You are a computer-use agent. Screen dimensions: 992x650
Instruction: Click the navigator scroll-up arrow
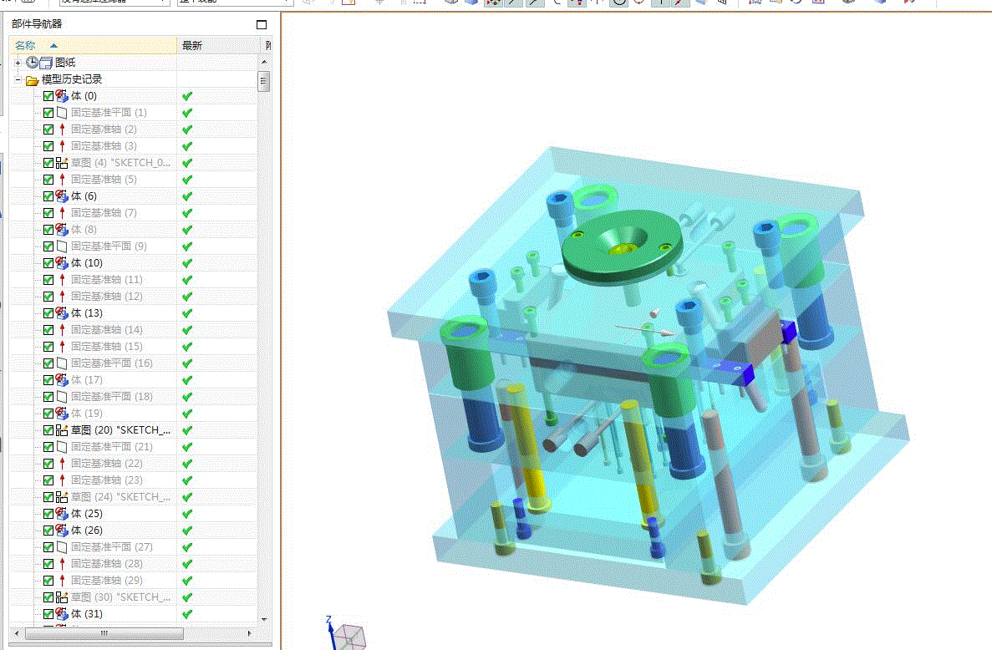(264, 62)
